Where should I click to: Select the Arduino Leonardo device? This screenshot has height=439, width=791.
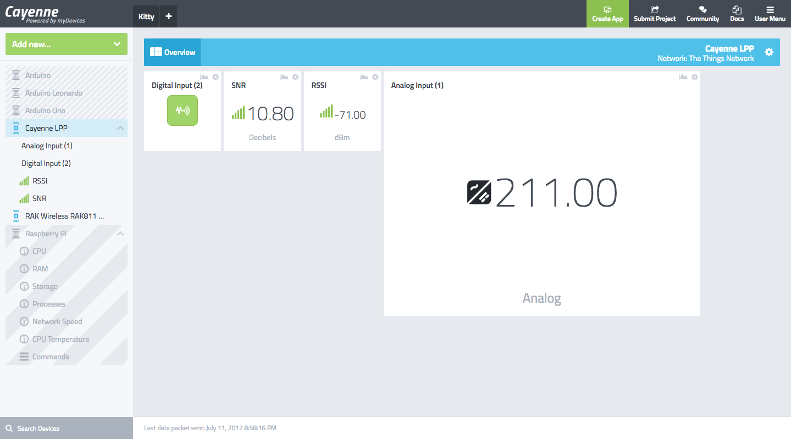coord(67,93)
